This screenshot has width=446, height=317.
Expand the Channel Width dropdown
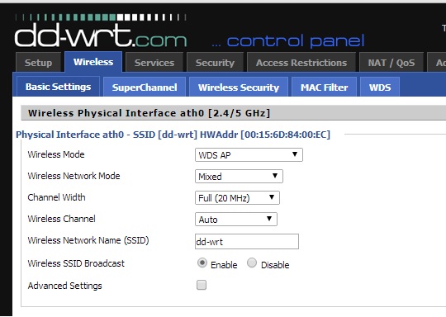tap(237, 198)
